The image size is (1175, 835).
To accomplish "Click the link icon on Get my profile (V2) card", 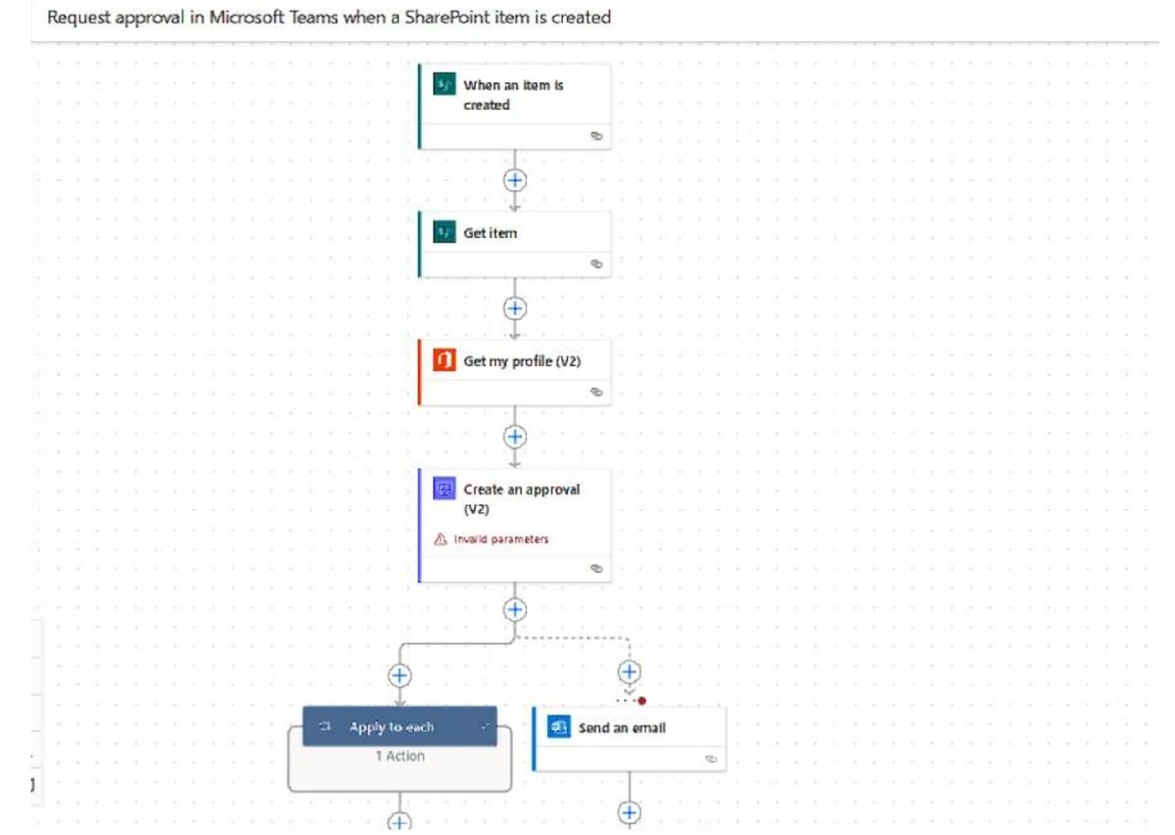I will [596, 392].
